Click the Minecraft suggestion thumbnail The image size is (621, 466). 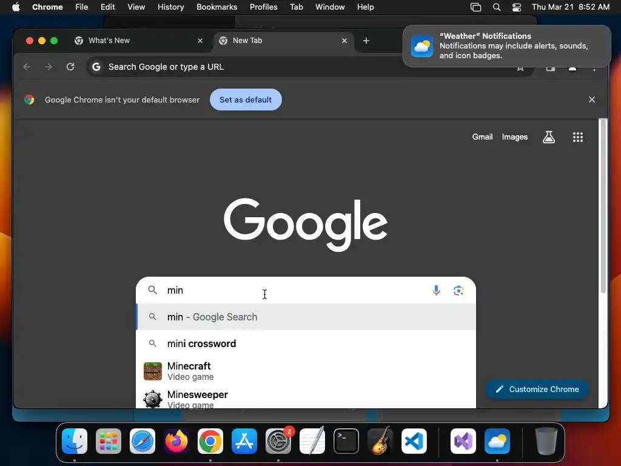pyautogui.click(x=152, y=371)
